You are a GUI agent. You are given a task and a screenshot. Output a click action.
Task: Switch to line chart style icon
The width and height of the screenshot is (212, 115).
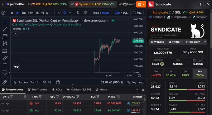59,13
